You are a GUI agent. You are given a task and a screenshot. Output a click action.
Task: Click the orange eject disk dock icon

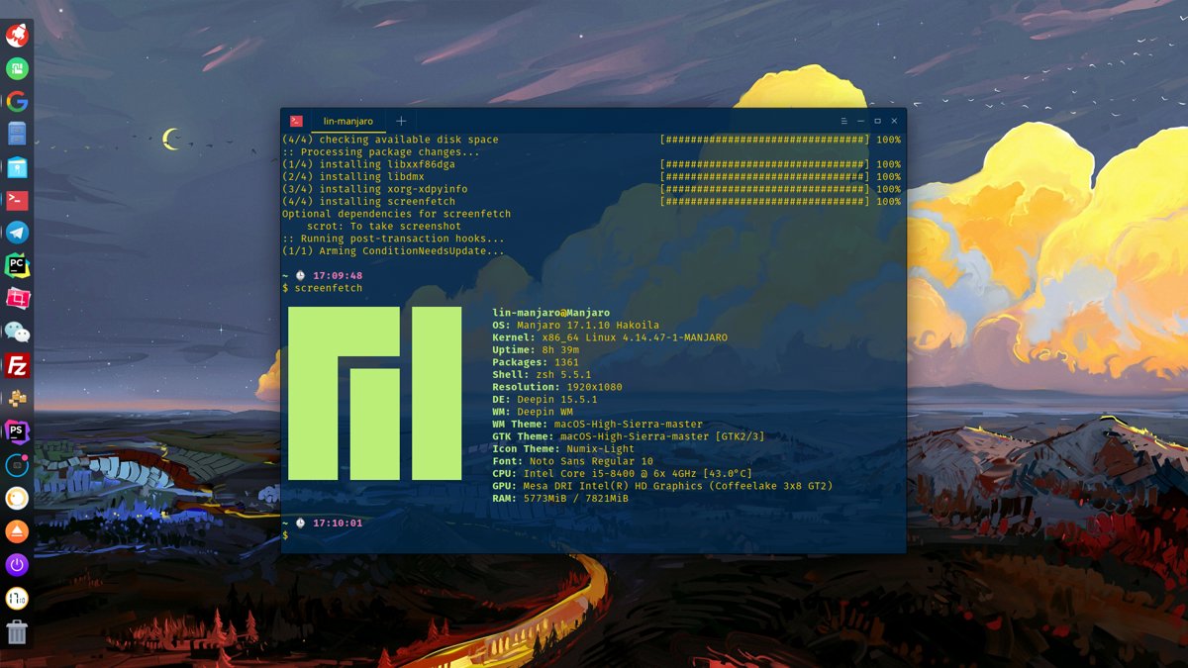17,531
